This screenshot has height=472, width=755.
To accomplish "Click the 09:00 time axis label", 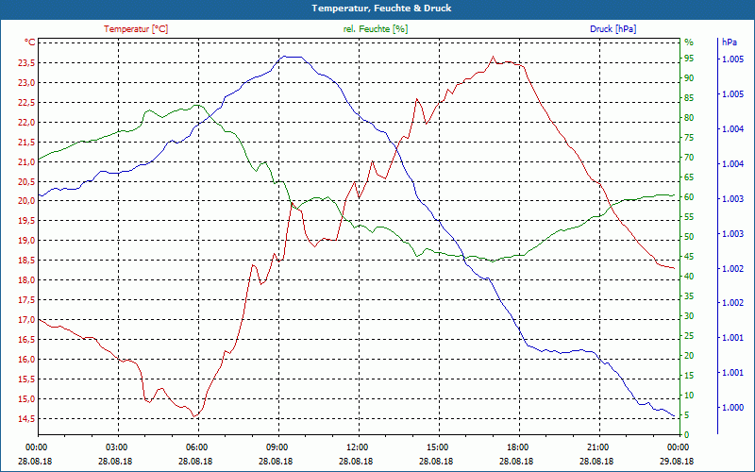I will pyautogui.click(x=278, y=447).
